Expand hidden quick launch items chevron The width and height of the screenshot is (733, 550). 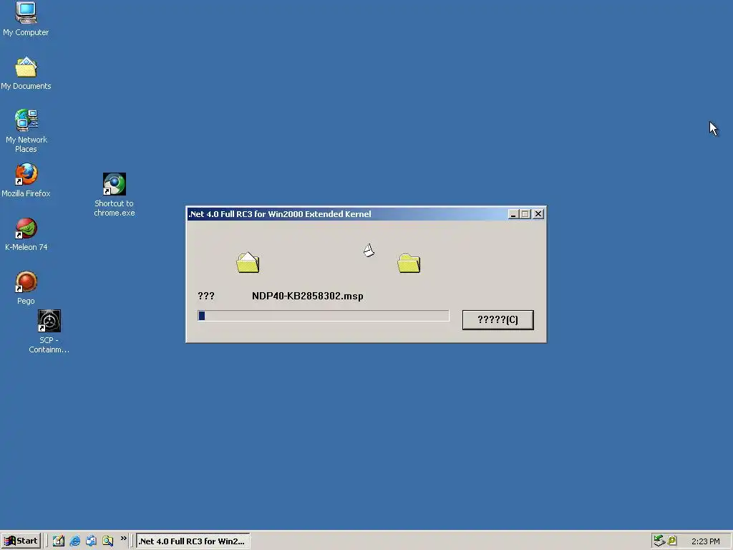[x=123, y=539]
